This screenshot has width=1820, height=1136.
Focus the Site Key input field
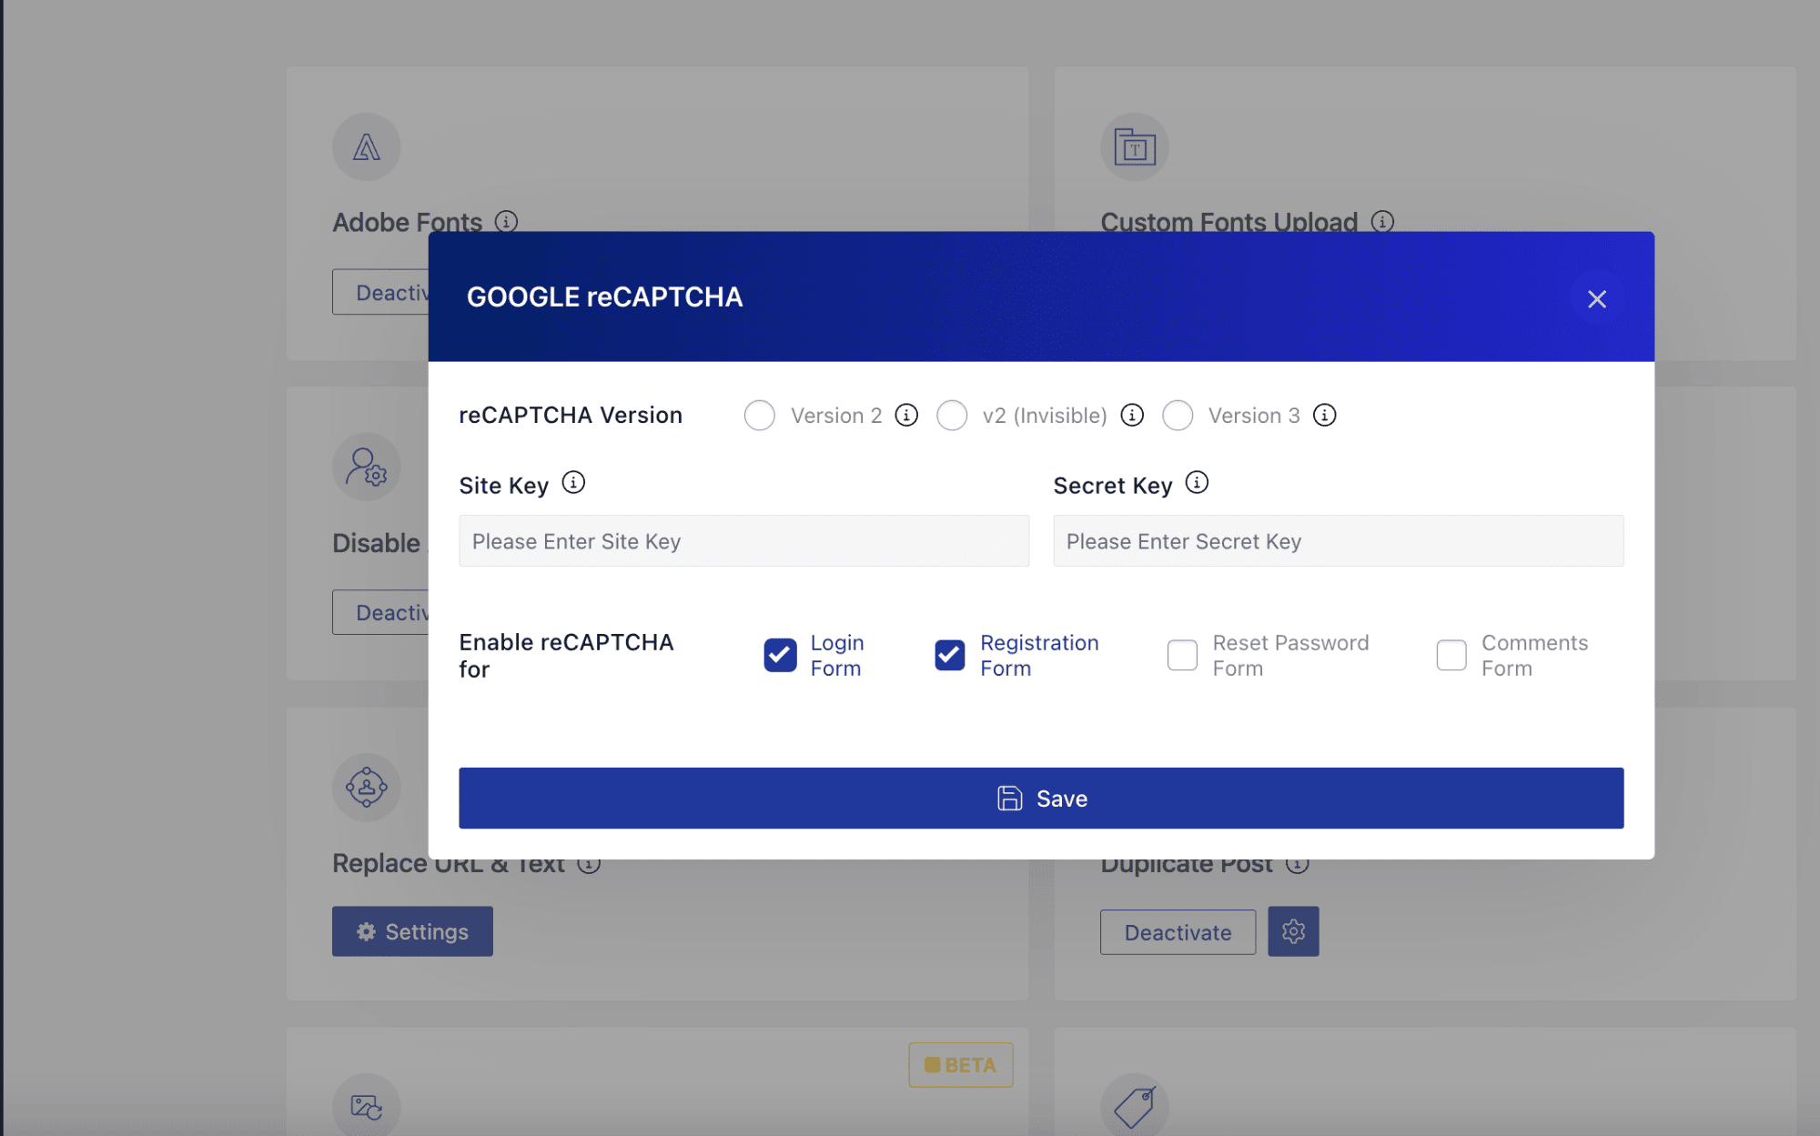pyautogui.click(x=743, y=541)
